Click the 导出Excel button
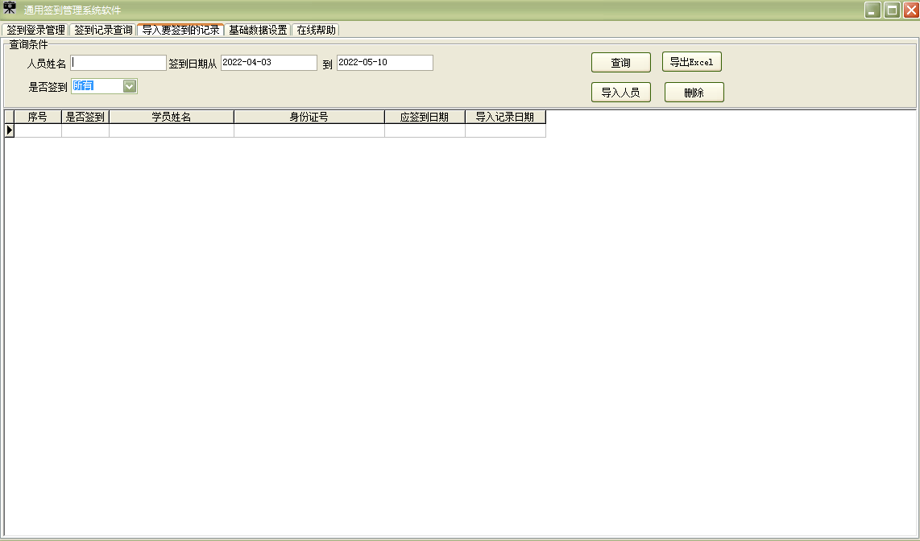The width and height of the screenshot is (920, 541). 692,62
